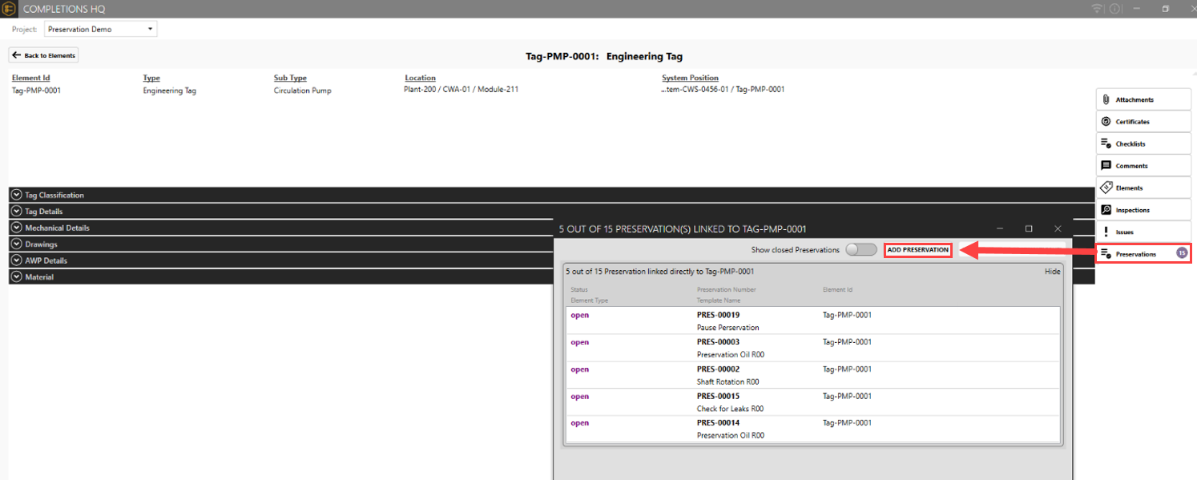The image size is (1197, 480).
Task: Open the Issues side panel
Action: [x=1143, y=232]
